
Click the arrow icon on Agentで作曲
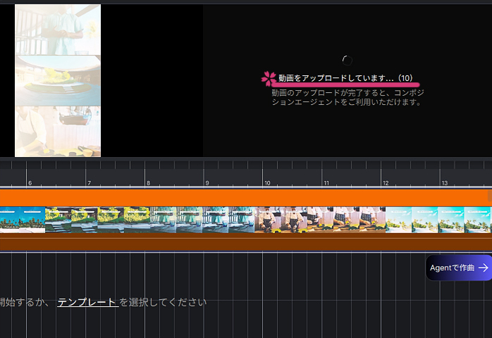point(483,268)
